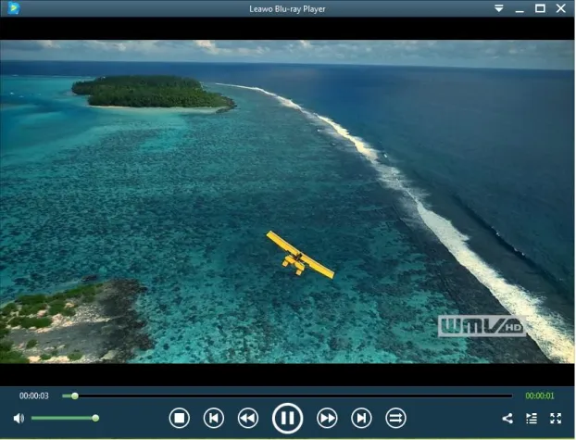Viewport: 576px width, 440px height.
Task: Click the Leawo app logo icon
Action: (14, 8)
